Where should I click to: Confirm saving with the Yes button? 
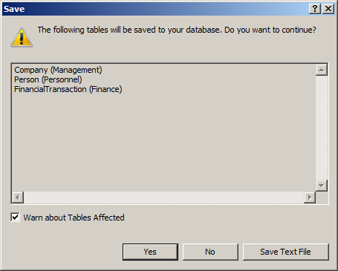(150, 252)
